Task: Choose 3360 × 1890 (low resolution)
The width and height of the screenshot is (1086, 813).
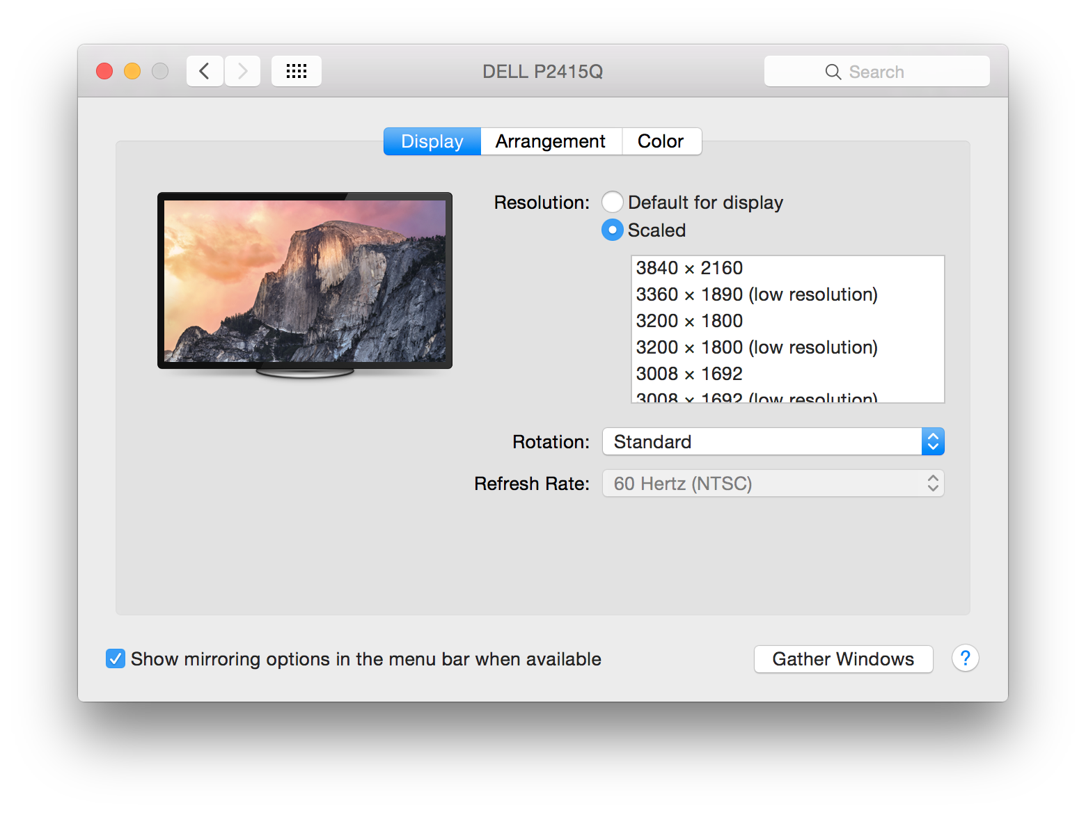Action: coord(756,294)
